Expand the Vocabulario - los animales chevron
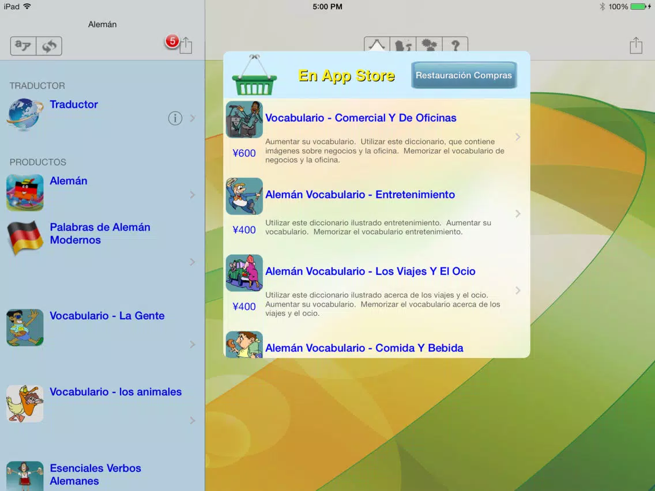Screen dimensions: 655x491 (x=193, y=421)
